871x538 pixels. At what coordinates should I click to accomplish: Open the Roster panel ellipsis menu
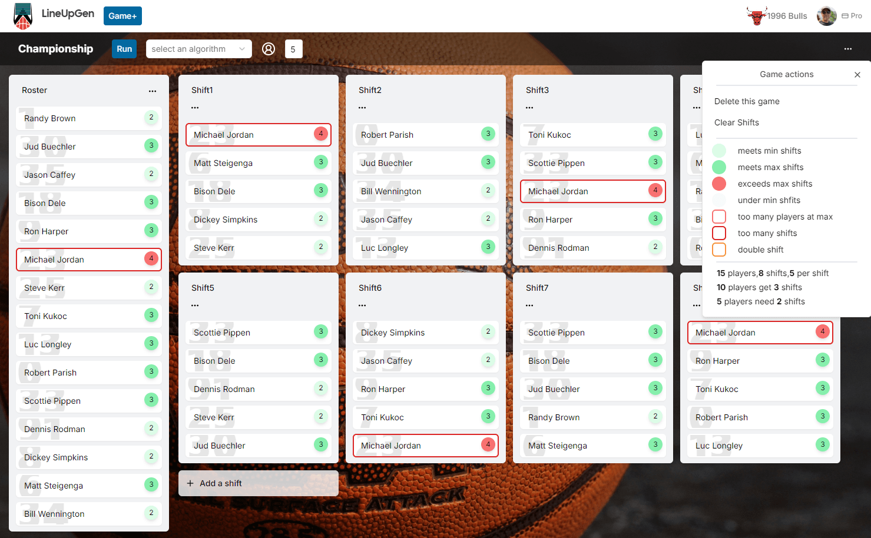point(153,91)
